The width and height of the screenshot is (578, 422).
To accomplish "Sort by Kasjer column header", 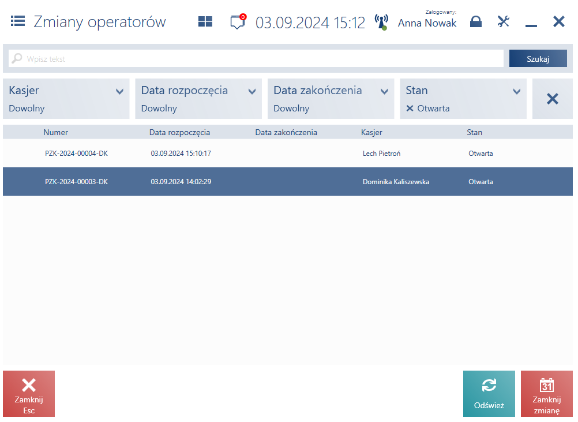I will click(371, 132).
